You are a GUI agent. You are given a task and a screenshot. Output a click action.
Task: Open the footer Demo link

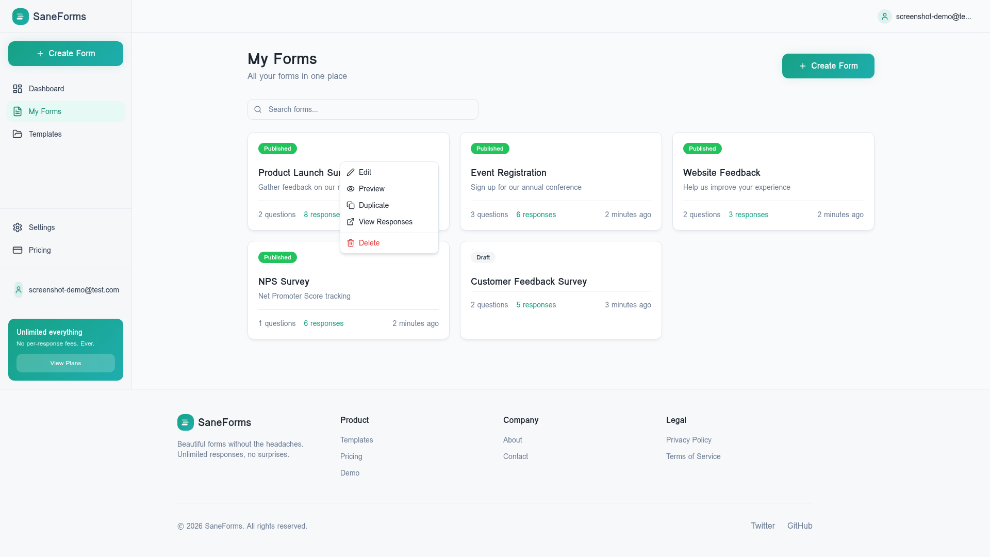point(350,473)
